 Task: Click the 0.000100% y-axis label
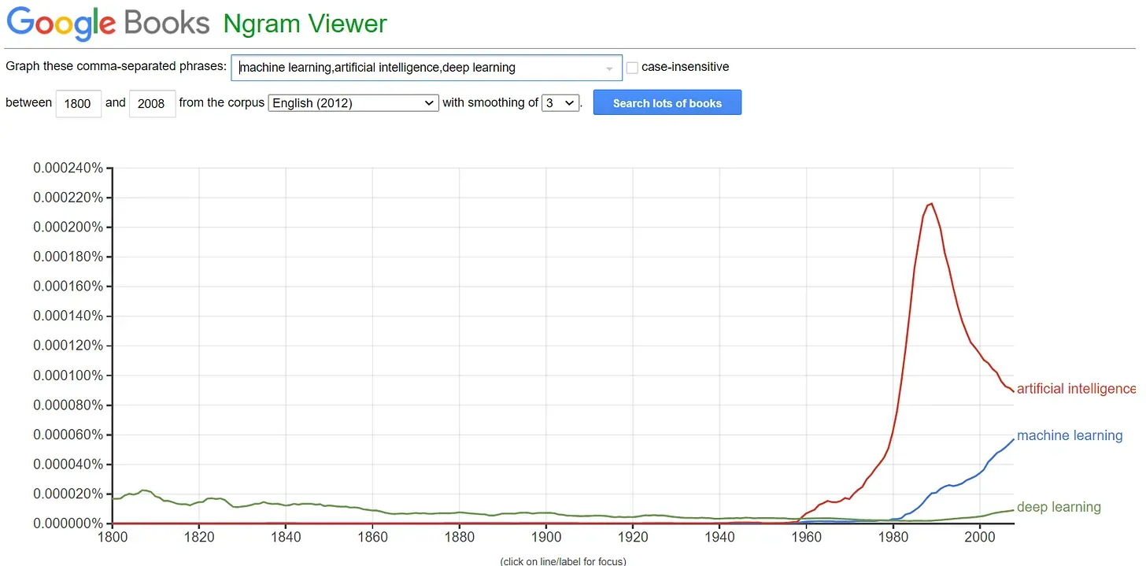pos(68,375)
